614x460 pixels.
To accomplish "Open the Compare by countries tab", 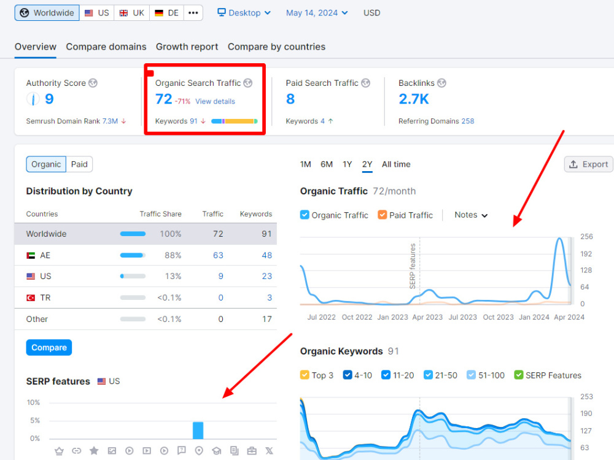I will click(x=276, y=47).
